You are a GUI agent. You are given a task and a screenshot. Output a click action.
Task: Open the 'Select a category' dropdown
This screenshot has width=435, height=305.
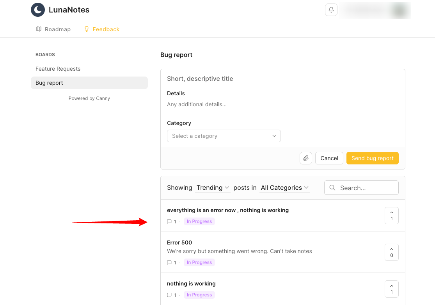point(224,136)
